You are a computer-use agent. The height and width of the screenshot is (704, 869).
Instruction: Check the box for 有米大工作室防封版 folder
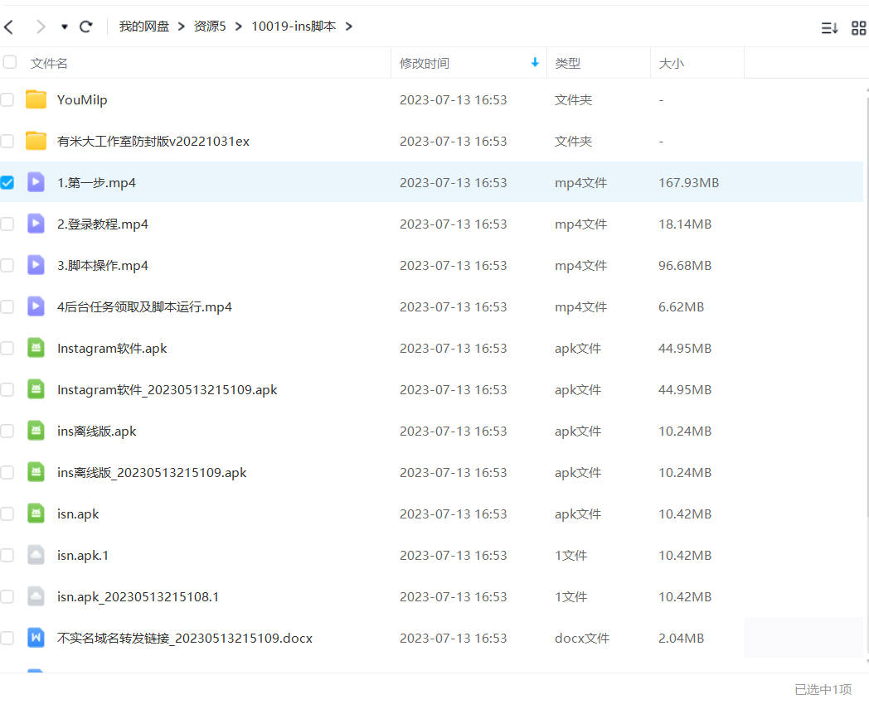pyautogui.click(x=7, y=141)
